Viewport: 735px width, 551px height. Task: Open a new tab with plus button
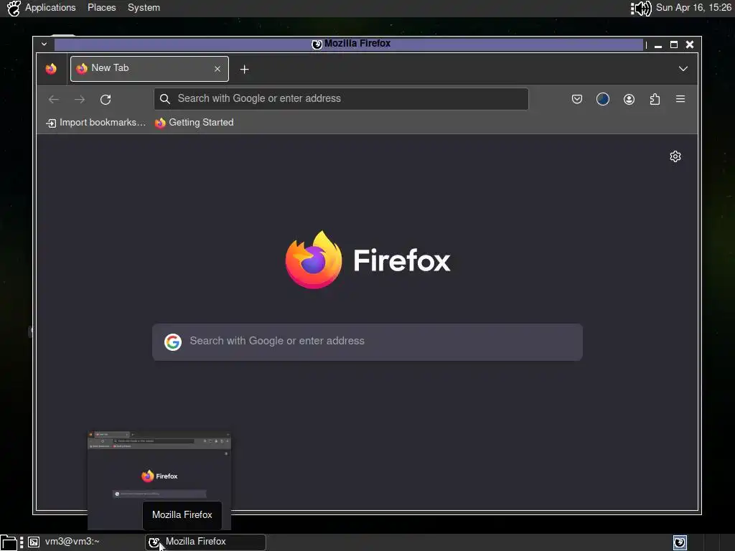point(244,70)
